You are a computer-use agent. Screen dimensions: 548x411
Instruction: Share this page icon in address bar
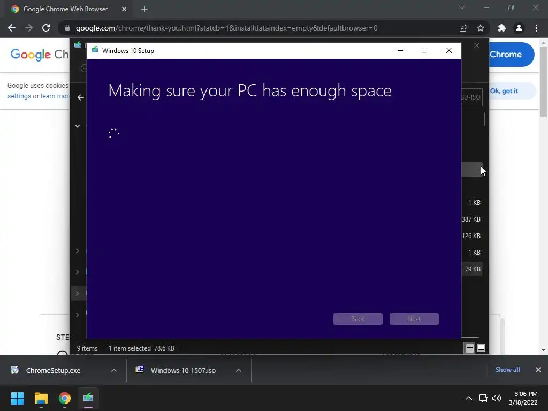tap(463, 28)
